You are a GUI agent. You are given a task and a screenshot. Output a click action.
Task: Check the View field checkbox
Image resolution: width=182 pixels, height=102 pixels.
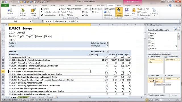(x=149, y=41)
